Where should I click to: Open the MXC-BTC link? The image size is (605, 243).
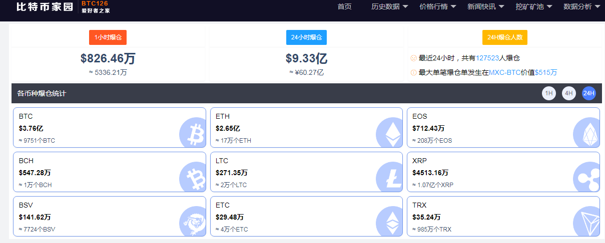click(x=504, y=72)
